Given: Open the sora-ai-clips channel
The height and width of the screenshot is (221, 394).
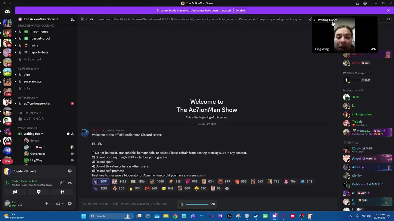Looking at the screenshot, I should click(x=46, y=81).
